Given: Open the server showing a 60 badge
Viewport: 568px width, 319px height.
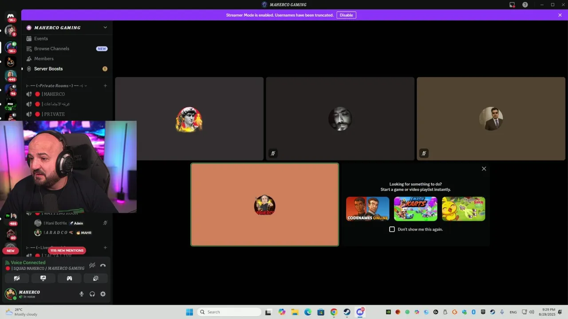Looking at the screenshot, I should (11, 233).
